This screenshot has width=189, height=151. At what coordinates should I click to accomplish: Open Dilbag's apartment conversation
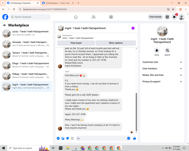click(26, 76)
